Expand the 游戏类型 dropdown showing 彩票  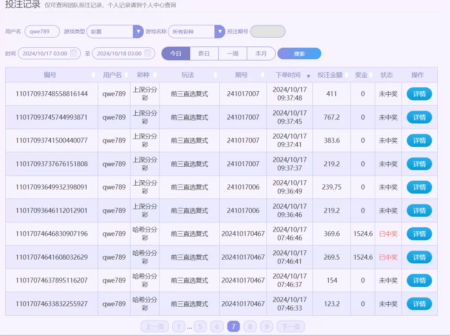coord(115,32)
